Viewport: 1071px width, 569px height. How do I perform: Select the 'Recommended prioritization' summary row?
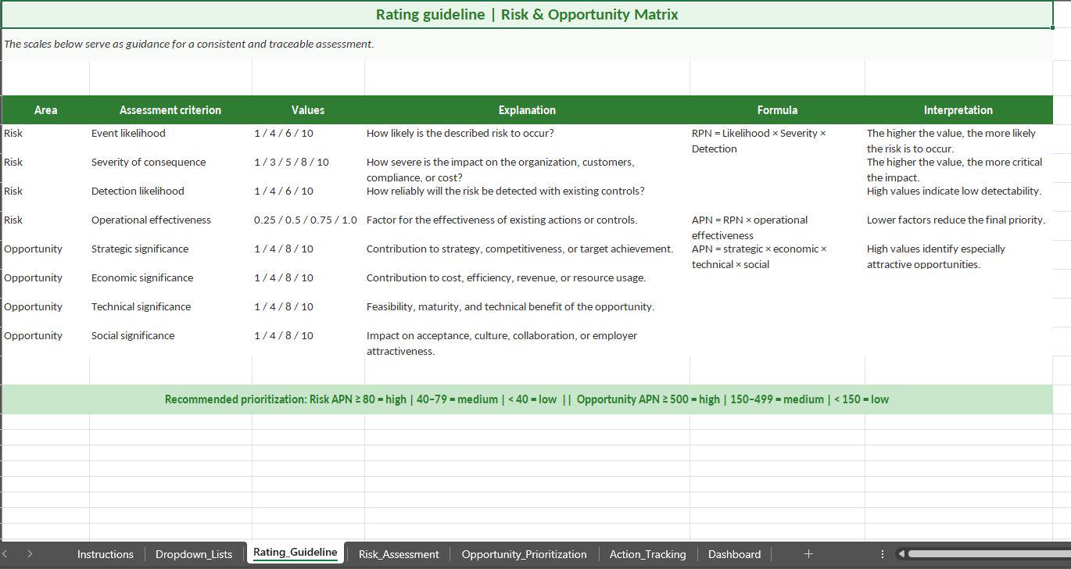coord(527,399)
